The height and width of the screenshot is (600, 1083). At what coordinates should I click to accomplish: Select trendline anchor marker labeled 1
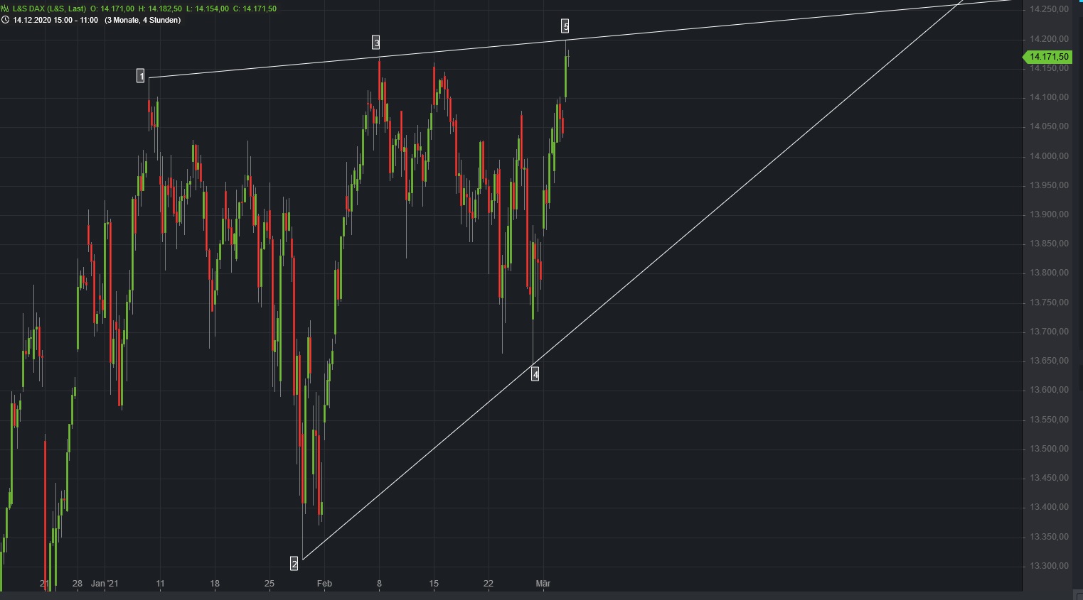click(x=142, y=76)
